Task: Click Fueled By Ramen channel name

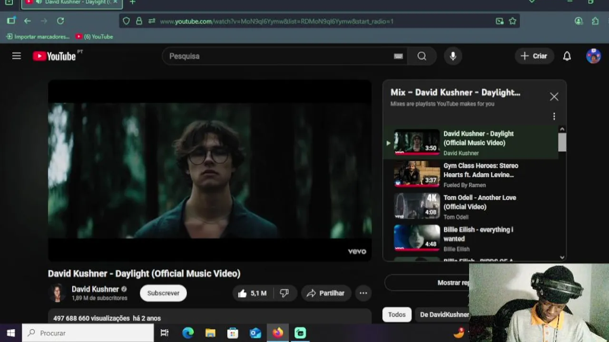Action: coord(464,185)
